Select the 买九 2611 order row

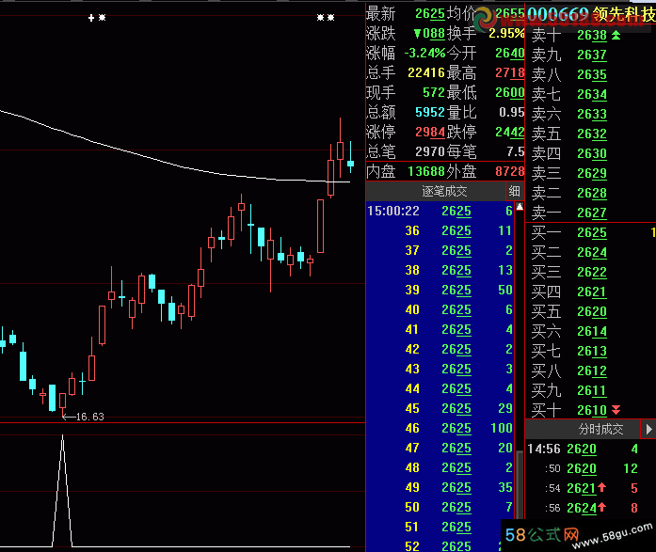click(590, 390)
